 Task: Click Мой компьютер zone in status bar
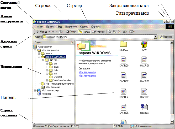pyautogui.click(x=141, y=126)
